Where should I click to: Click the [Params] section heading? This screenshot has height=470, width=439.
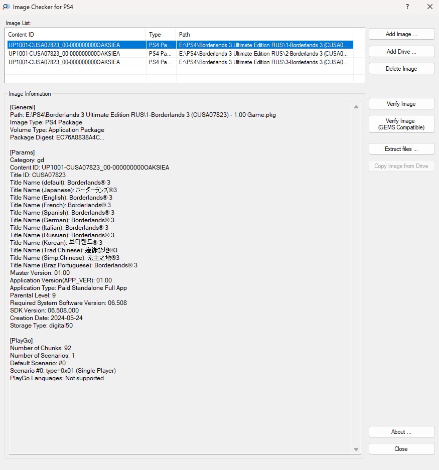tap(22, 152)
